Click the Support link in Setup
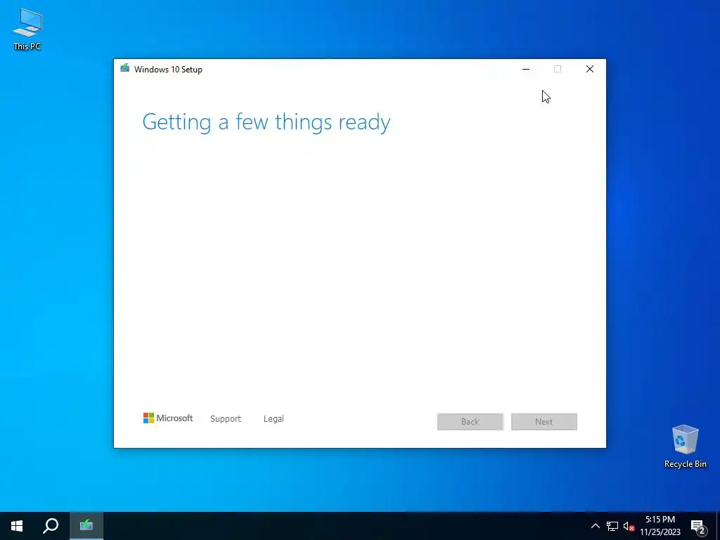Viewport: 720px width, 540px height. point(226,419)
